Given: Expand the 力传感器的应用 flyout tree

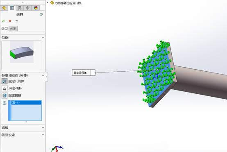Looking at the screenshot, I should [48, 2].
